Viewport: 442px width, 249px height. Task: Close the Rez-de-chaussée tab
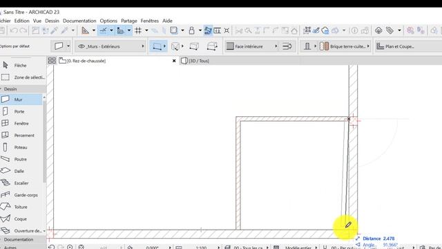174,61
